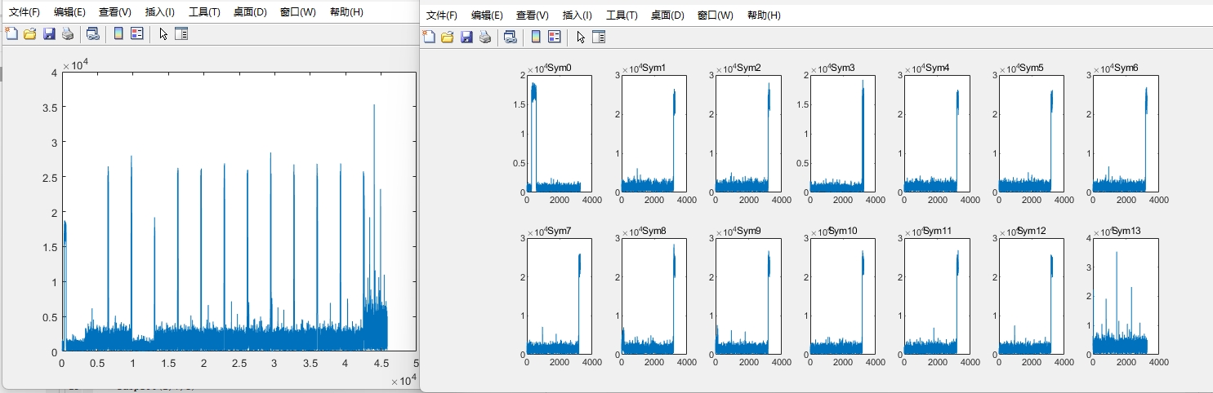Click 窗口(W) in the Sym subplots window
This screenshot has width=1213, height=393.
point(715,15)
